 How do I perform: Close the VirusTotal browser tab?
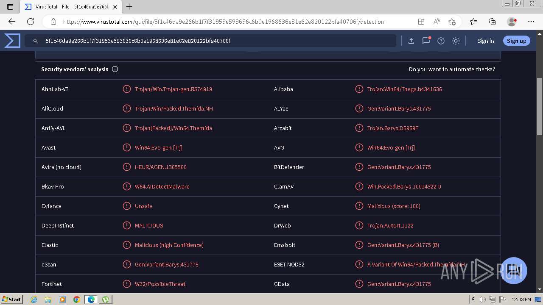tap(115, 7)
